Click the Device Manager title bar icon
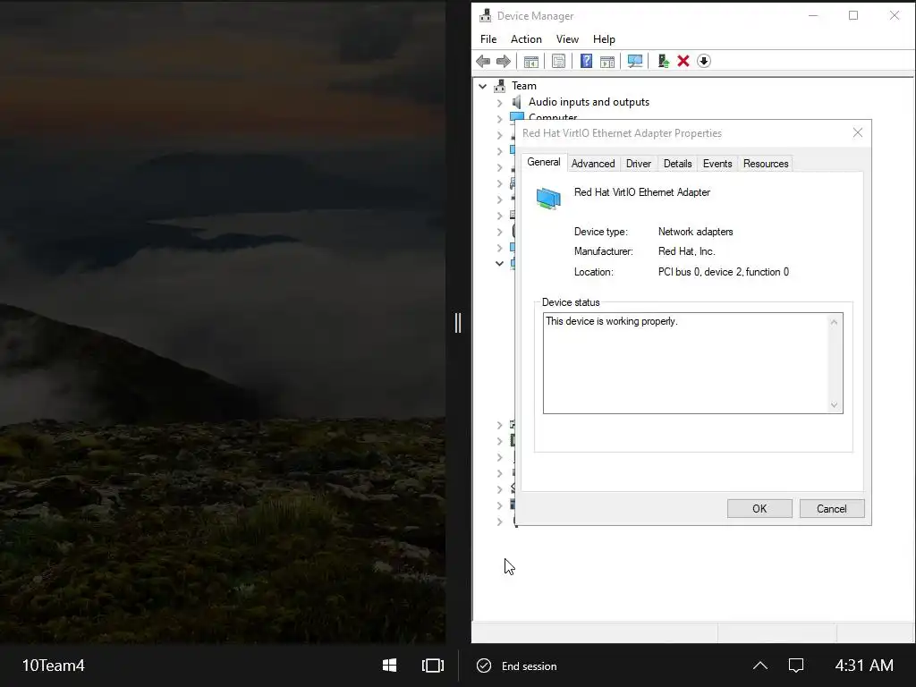The image size is (916, 687). 486,16
